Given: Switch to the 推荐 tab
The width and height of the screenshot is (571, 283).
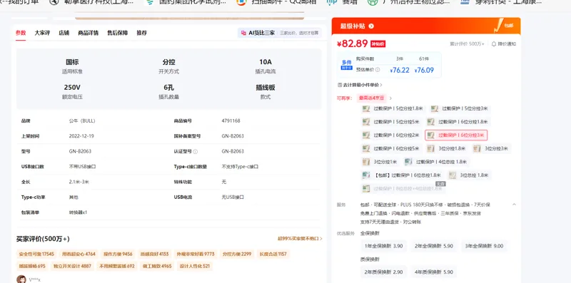Looking at the screenshot, I should click(x=141, y=33).
